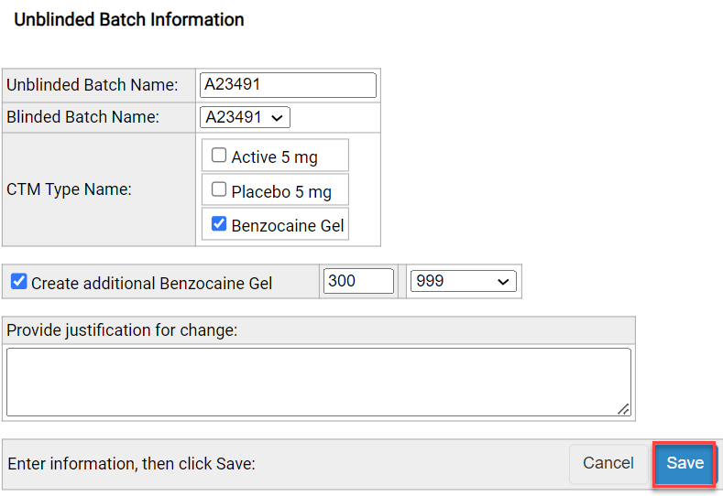The width and height of the screenshot is (723, 496).
Task: Select the "CTM Type Name:" label cell
Action: pyautogui.click(x=69, y=189)
